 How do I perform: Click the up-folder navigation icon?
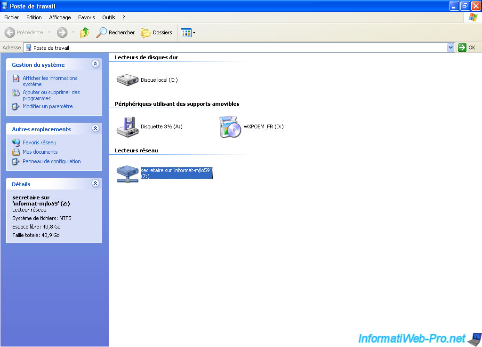coord(85,32)
